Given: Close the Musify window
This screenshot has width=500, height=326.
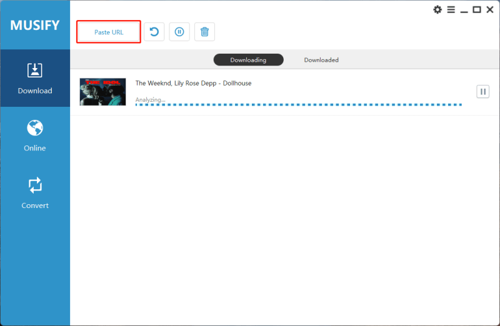Looking at the screenshot, I should pos(490,9).
